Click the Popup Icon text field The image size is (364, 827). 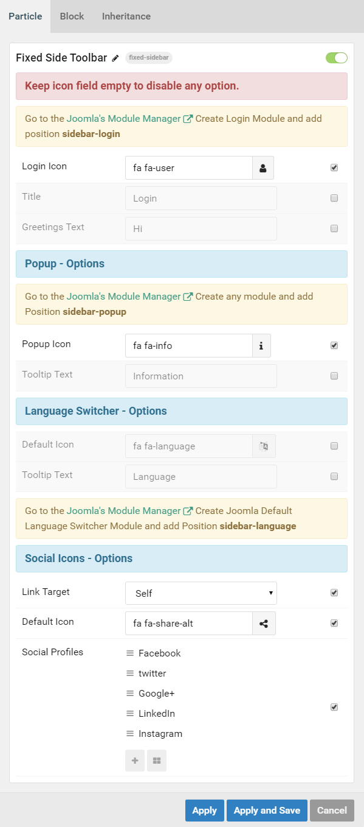click(x=189, y=346)
